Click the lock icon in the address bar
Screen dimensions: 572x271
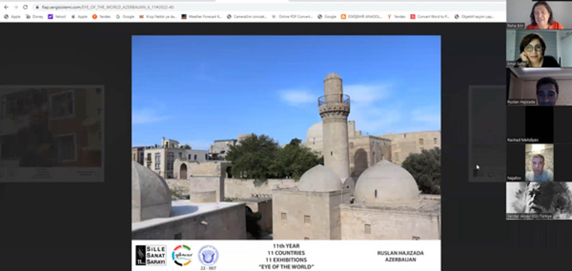pos(37,7)
